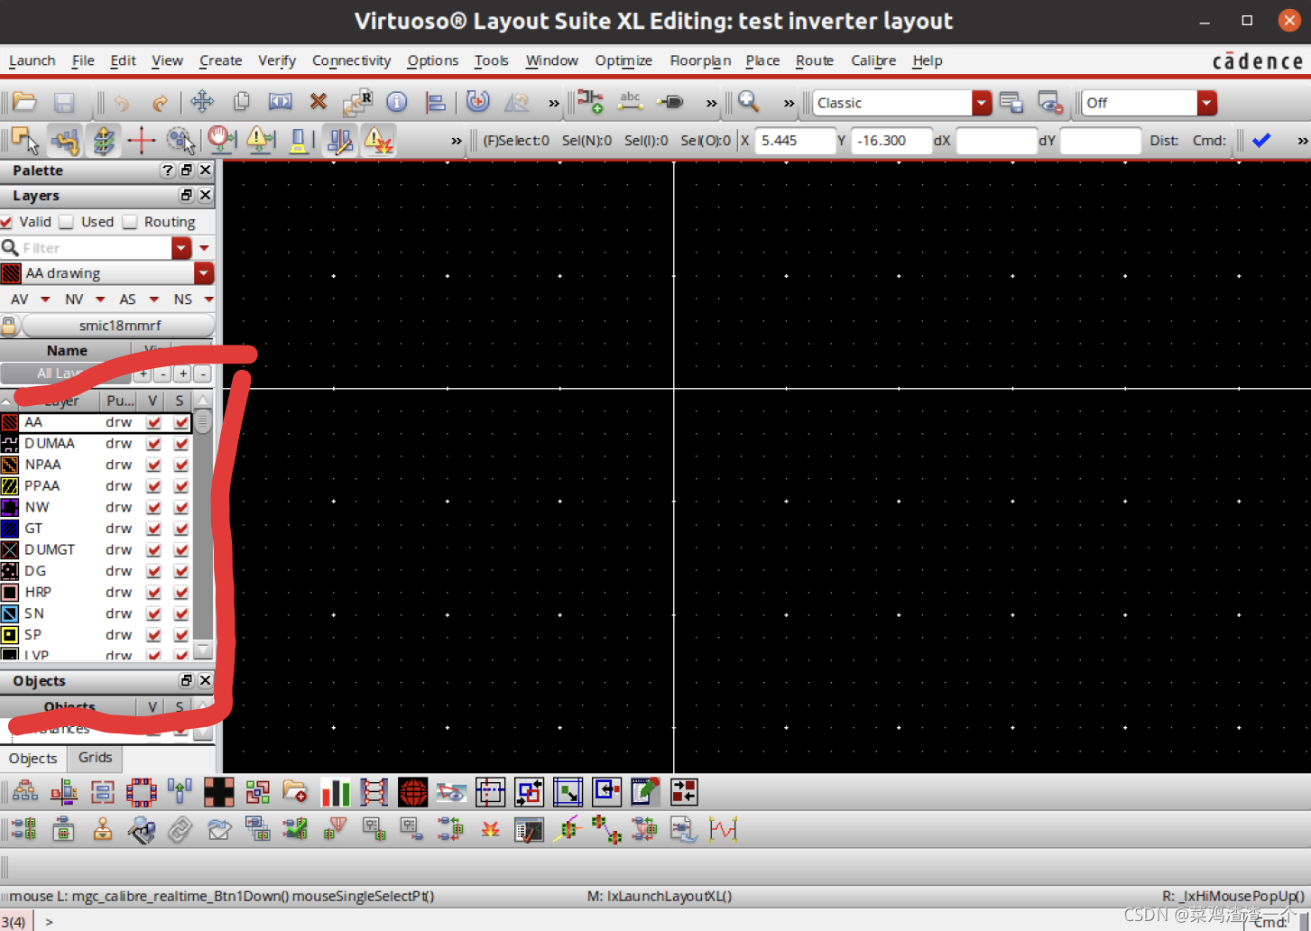
Task: Open the Calibre menu
Action: coord(873,60)
